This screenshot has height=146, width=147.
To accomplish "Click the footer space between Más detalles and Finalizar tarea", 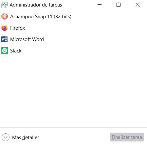I will click(x=75, y=137).
